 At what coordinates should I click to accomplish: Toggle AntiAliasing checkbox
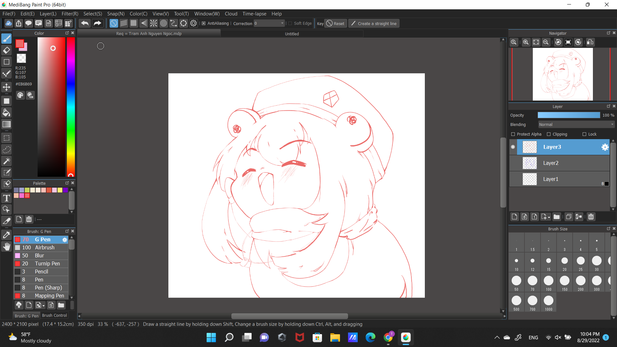click(x=203, y=23)
